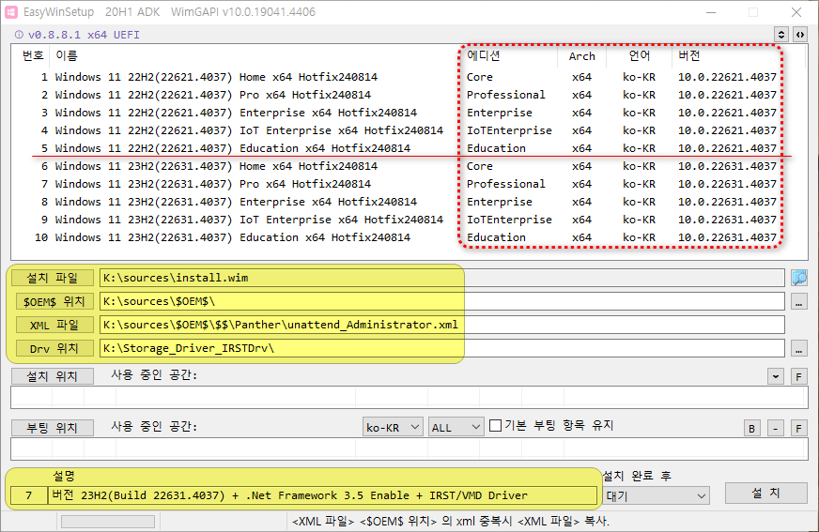Click the Arch column header

coord(582,55)
